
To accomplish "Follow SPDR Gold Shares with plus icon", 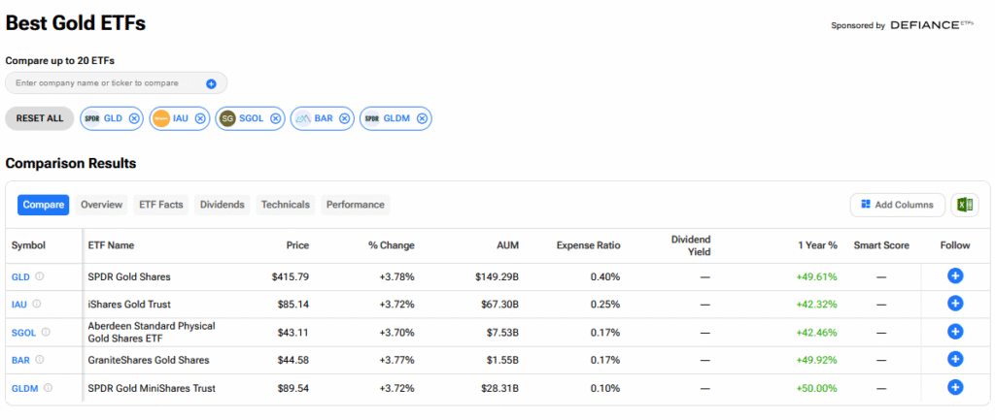I will coord(955,276).
